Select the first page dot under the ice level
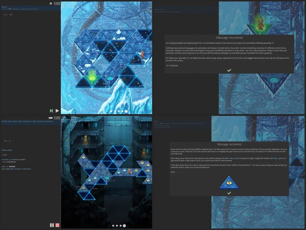Viewport: 306px width, 230px height. (111, 111)
